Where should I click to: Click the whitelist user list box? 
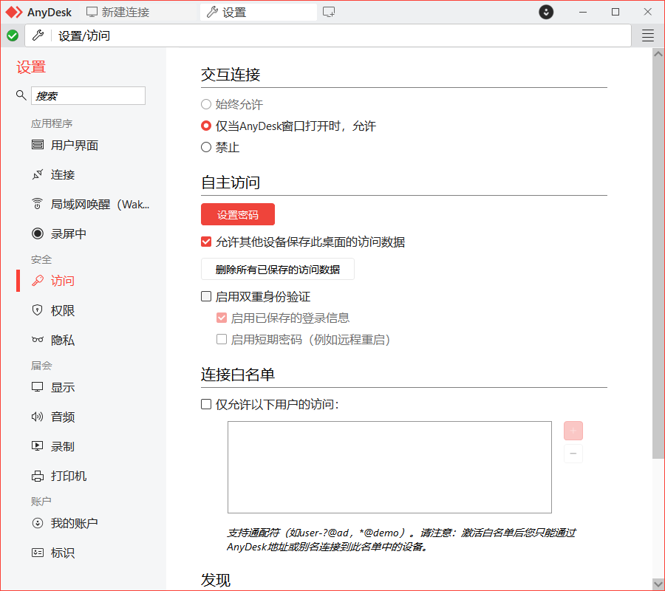tap(389, 467)
